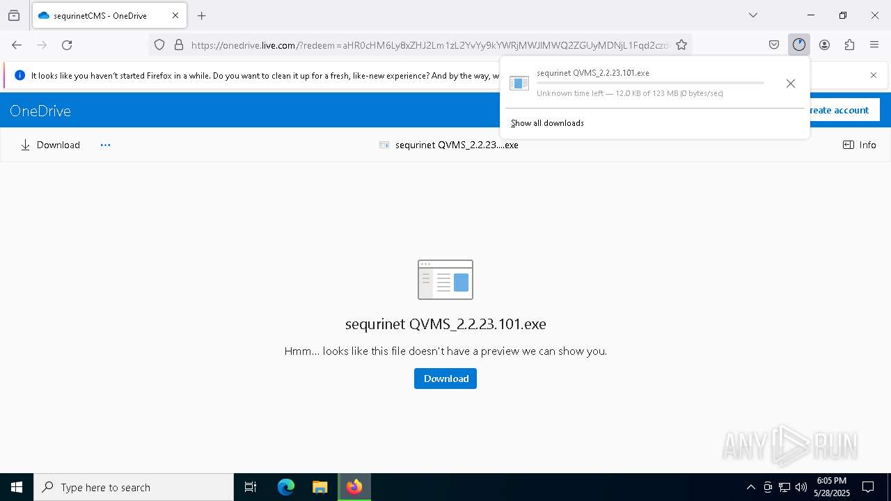View site security padlock info

pyautogui.click(x=179, y=45)
